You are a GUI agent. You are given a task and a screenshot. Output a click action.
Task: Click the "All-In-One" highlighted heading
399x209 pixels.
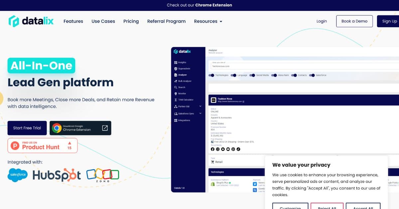41,66
